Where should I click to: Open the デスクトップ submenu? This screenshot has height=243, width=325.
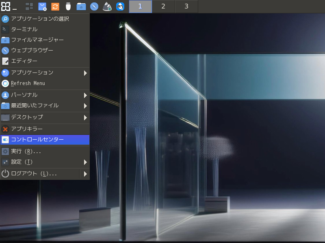(x=45, y=117)
